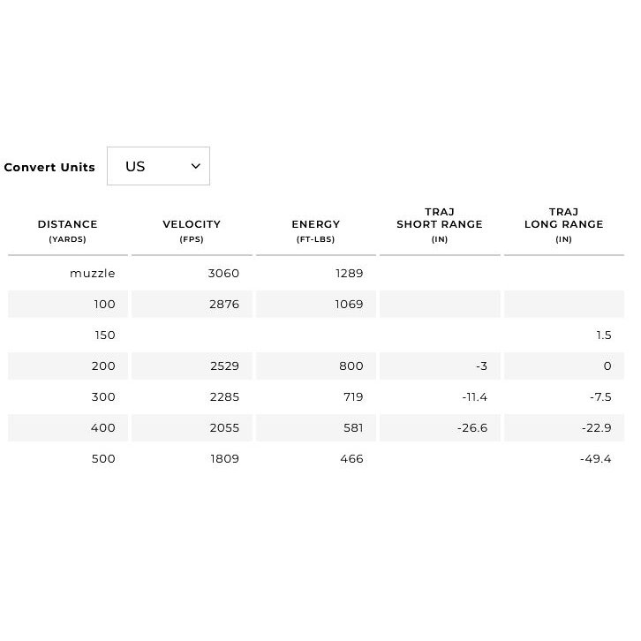The height and width of the screenshot is (641, 641).
Task: Select the muzzle energy value 1289
Action: point(349,273)
